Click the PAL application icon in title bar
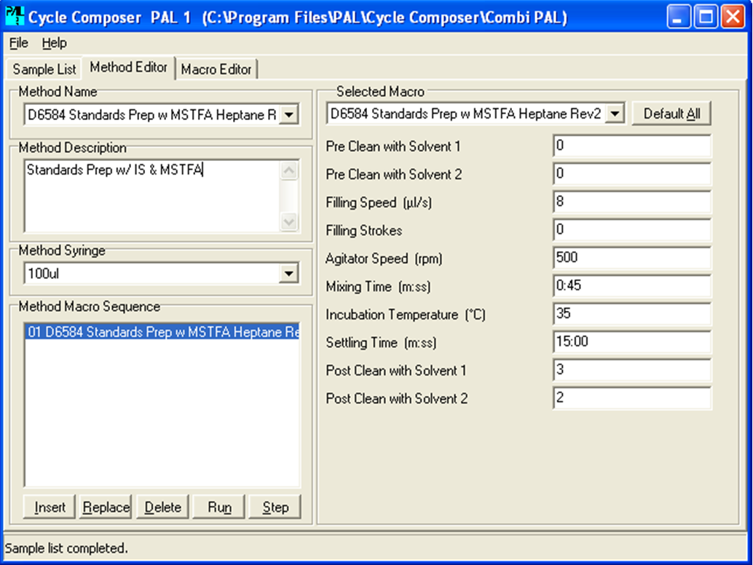 (15, 16)
